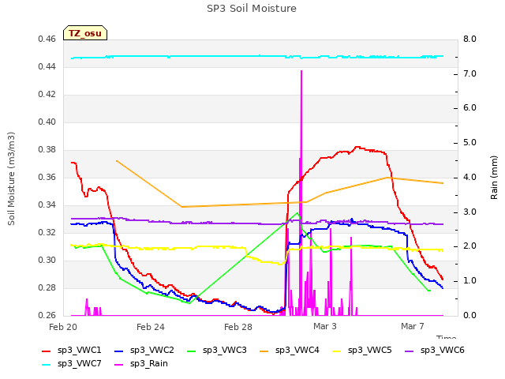Viewport: 505px width, 379px height.
Task: Click the Feb 20 x-axis label
Action: tap(63, 327)
